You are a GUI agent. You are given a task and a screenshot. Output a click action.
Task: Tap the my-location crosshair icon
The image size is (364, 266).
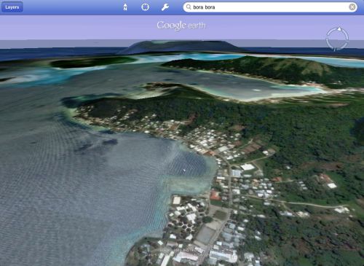coord(145,7)
